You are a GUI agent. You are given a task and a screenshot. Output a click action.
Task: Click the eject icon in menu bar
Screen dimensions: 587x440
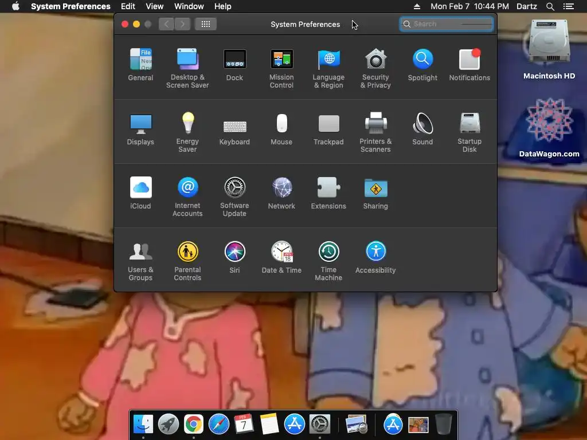pyautogui.click(x=417, y=6)
